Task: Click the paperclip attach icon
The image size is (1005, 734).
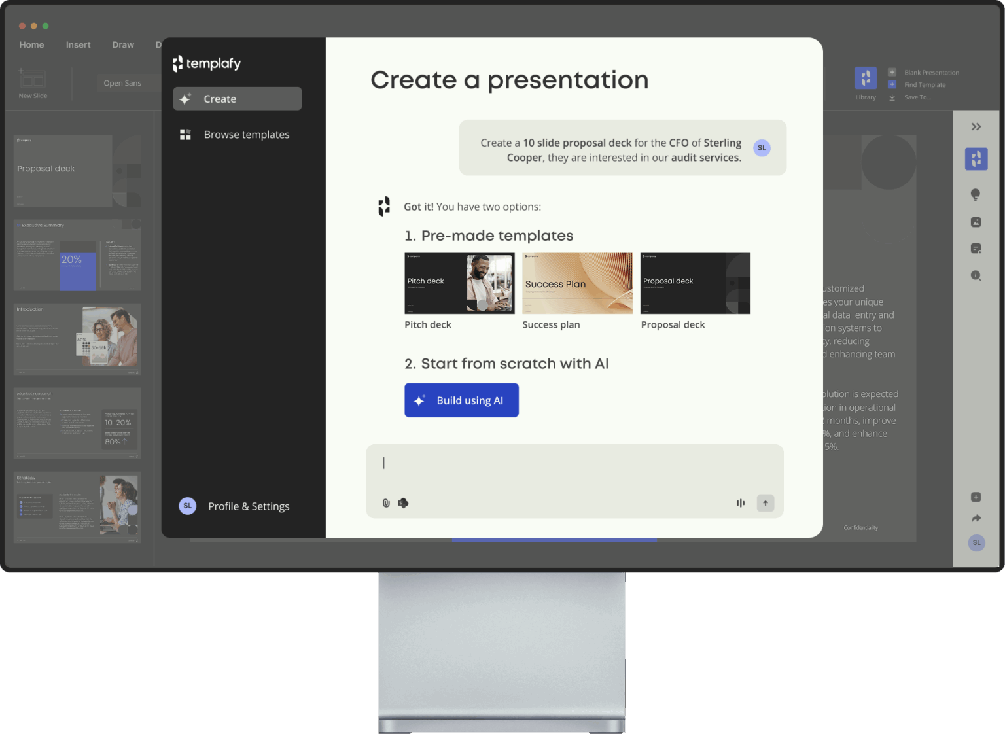Action: [386, 503]
